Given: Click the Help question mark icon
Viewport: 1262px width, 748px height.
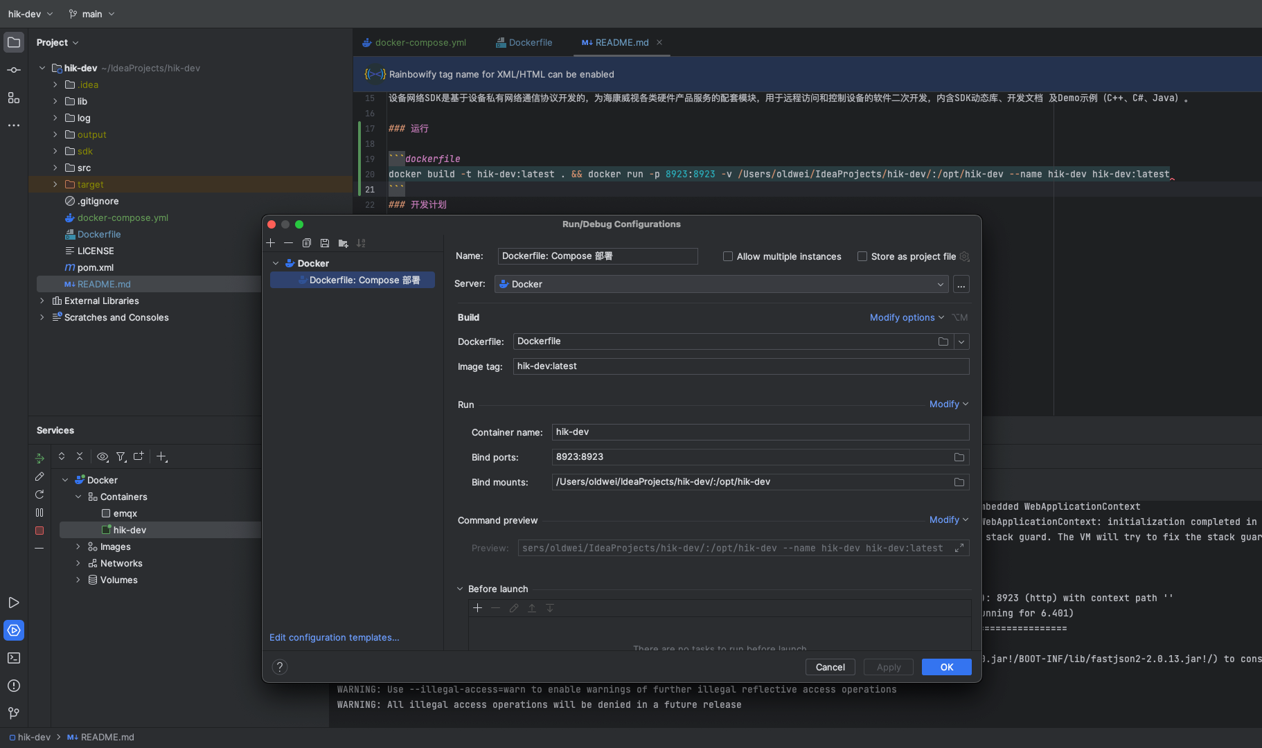Looking at the screenshot, I should pyautogui.click(x=280, y=667).
